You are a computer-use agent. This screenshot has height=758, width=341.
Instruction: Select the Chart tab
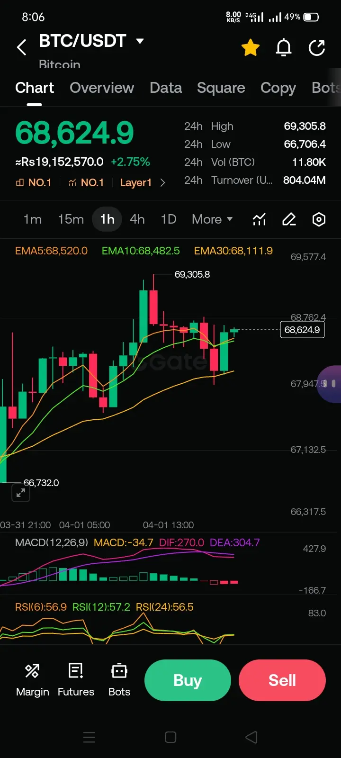coord(35,88)
